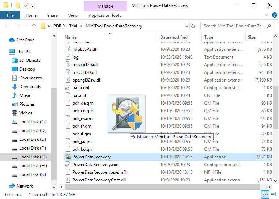
Task: Select the libGLESV2.dll file icon
Action: coord(68,49)
